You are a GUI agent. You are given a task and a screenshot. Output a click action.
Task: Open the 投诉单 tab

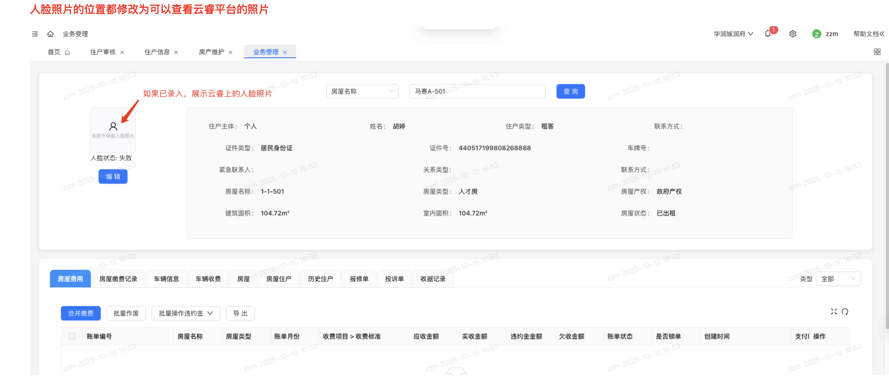tap(394, 279)
